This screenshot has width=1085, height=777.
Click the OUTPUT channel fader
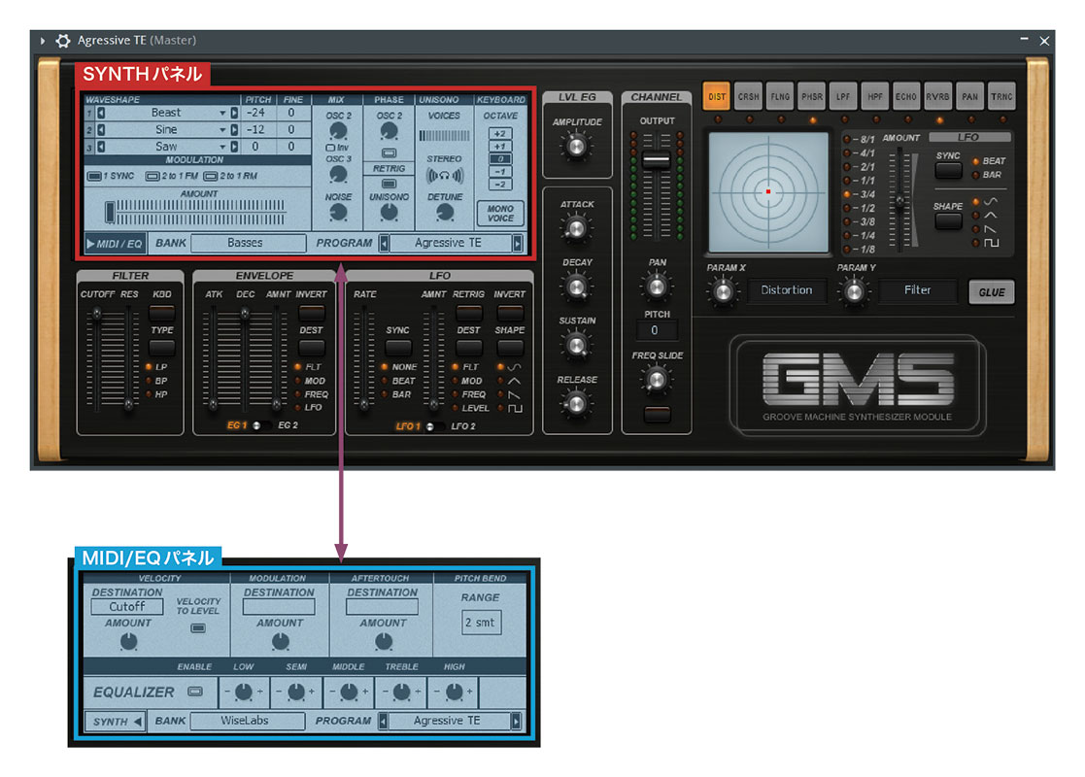pos(656,160)
